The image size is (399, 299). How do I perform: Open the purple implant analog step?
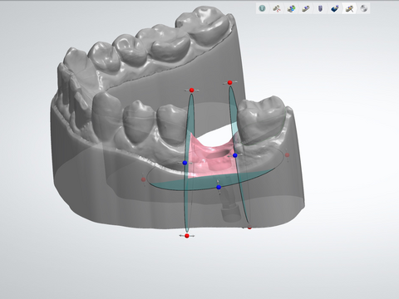point(320,8)
